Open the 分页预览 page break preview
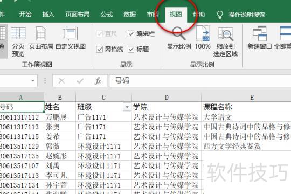 [x=18, y=42]
